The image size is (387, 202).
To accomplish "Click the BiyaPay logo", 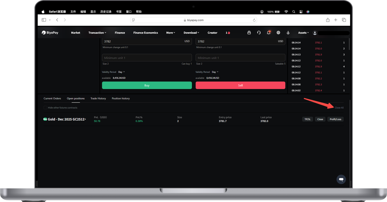I will click(50, 33).
